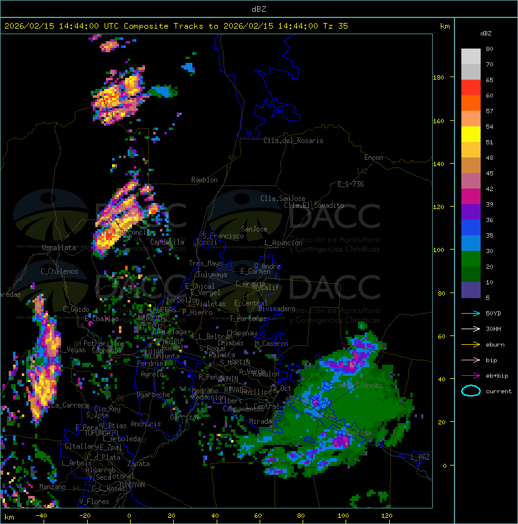Click the pink bip arrow icon

click(x=471, y=360)
